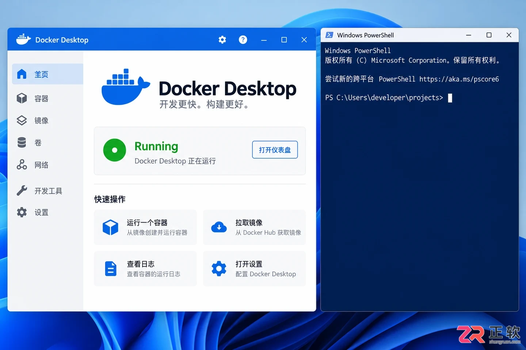
Task: Click the 'Docker Desktop' title bar text
Action: (62, 40)
